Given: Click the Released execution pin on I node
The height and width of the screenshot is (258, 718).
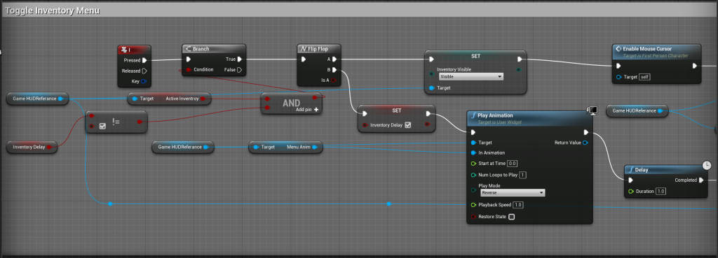Looking at the screenshot, I should [x=144, y=71].
